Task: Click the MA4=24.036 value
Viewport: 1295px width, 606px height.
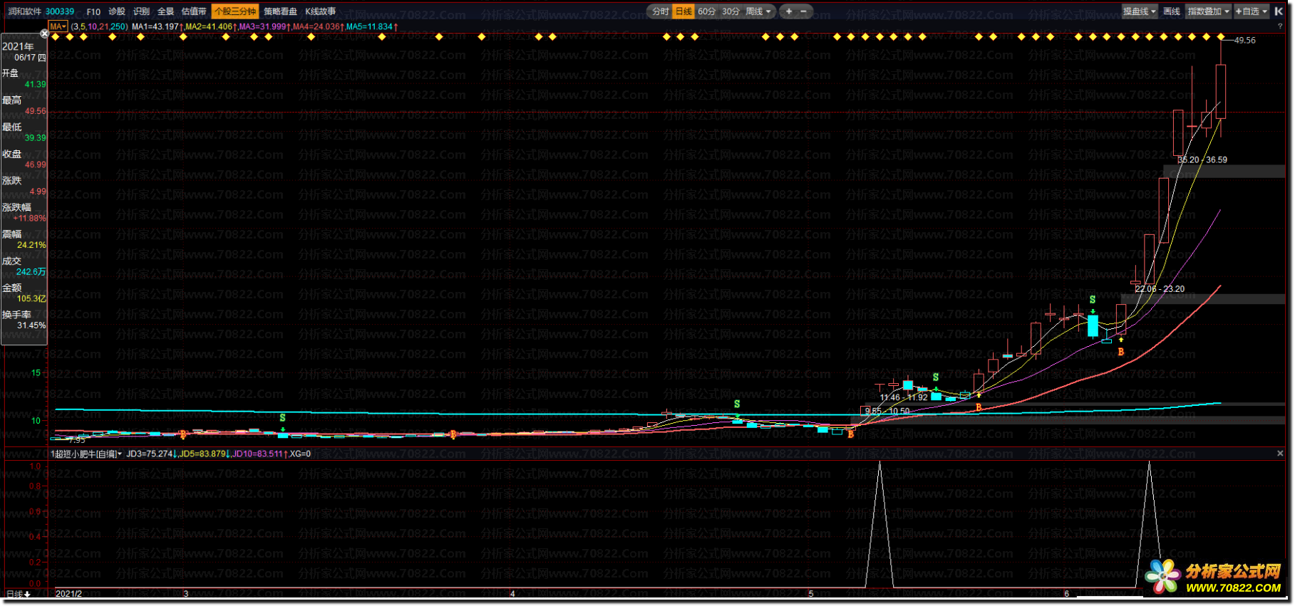Action: (x=318, y=26)
